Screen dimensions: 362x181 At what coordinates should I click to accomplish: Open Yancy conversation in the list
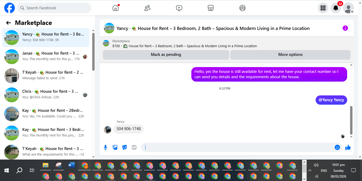point(46,38)
